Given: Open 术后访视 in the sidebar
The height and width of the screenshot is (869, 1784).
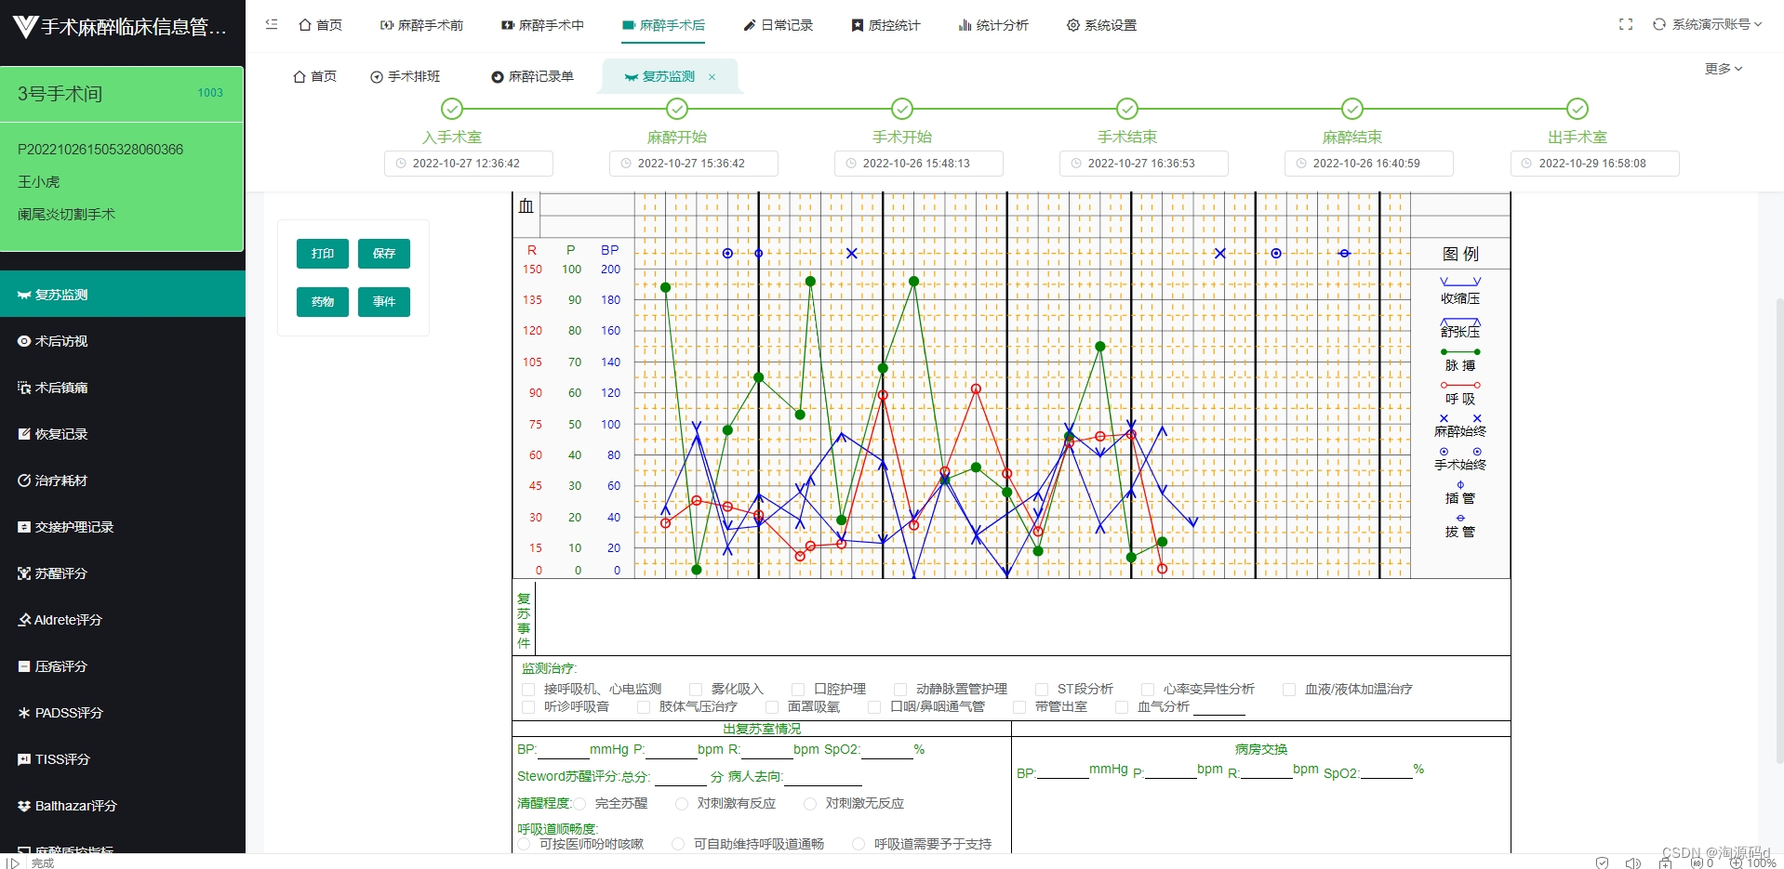Looking at the screenshot, I should (123, 341).
